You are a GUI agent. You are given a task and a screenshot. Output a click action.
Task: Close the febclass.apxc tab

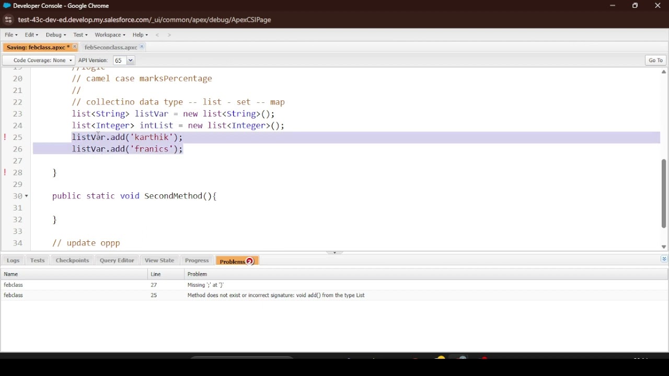[x=75, y=47]
